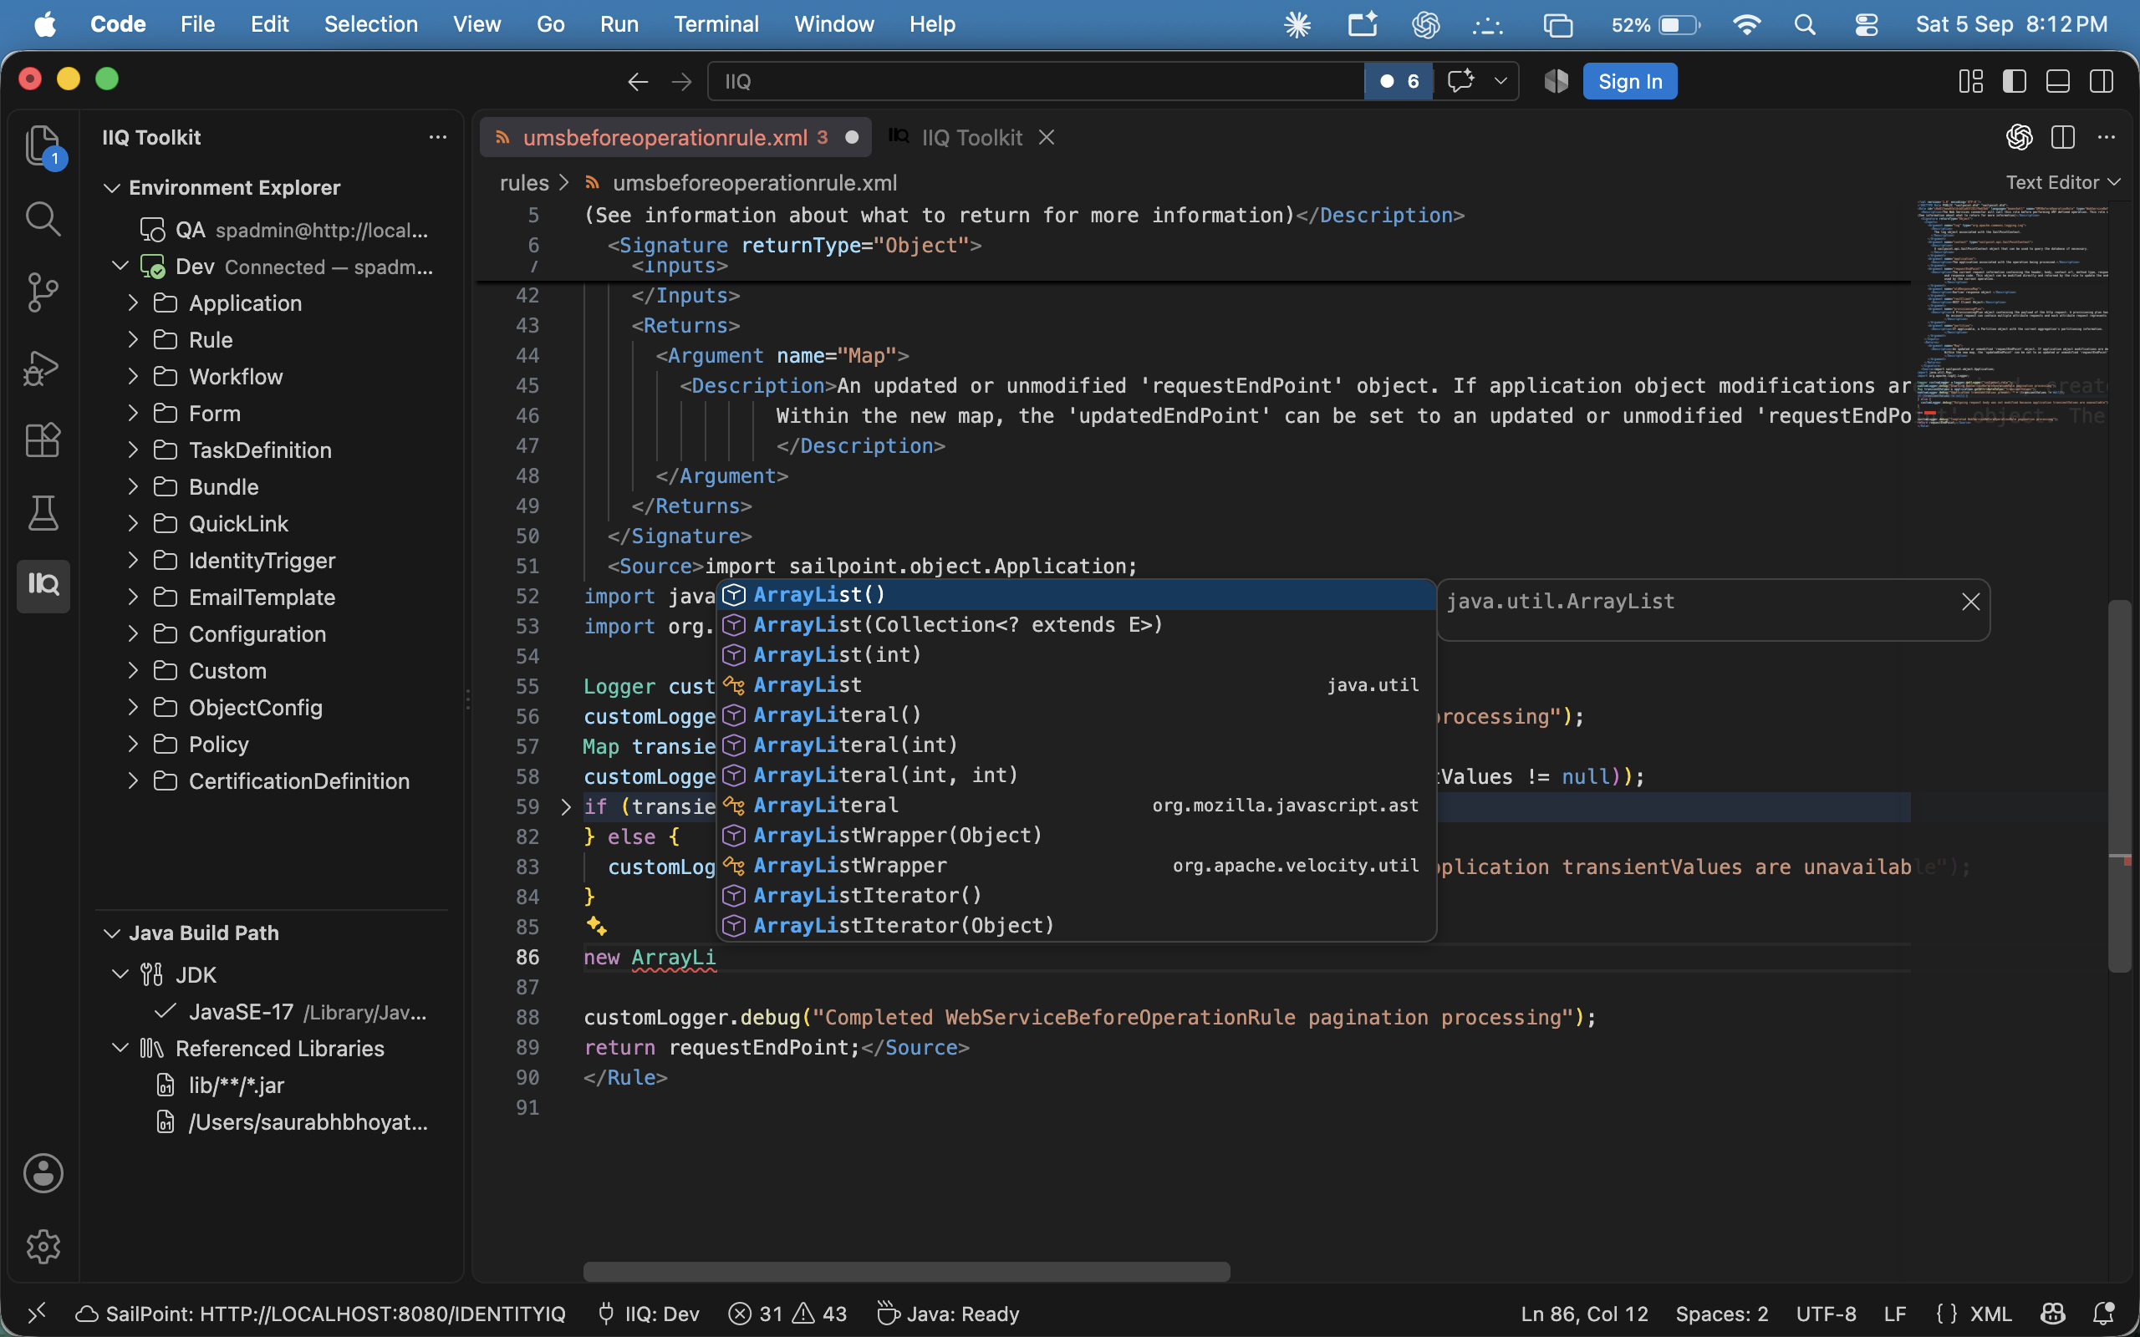2140x1337 pixels.
Task: Click the 6 unsaved indicator badge
Action: [1399, 81]
